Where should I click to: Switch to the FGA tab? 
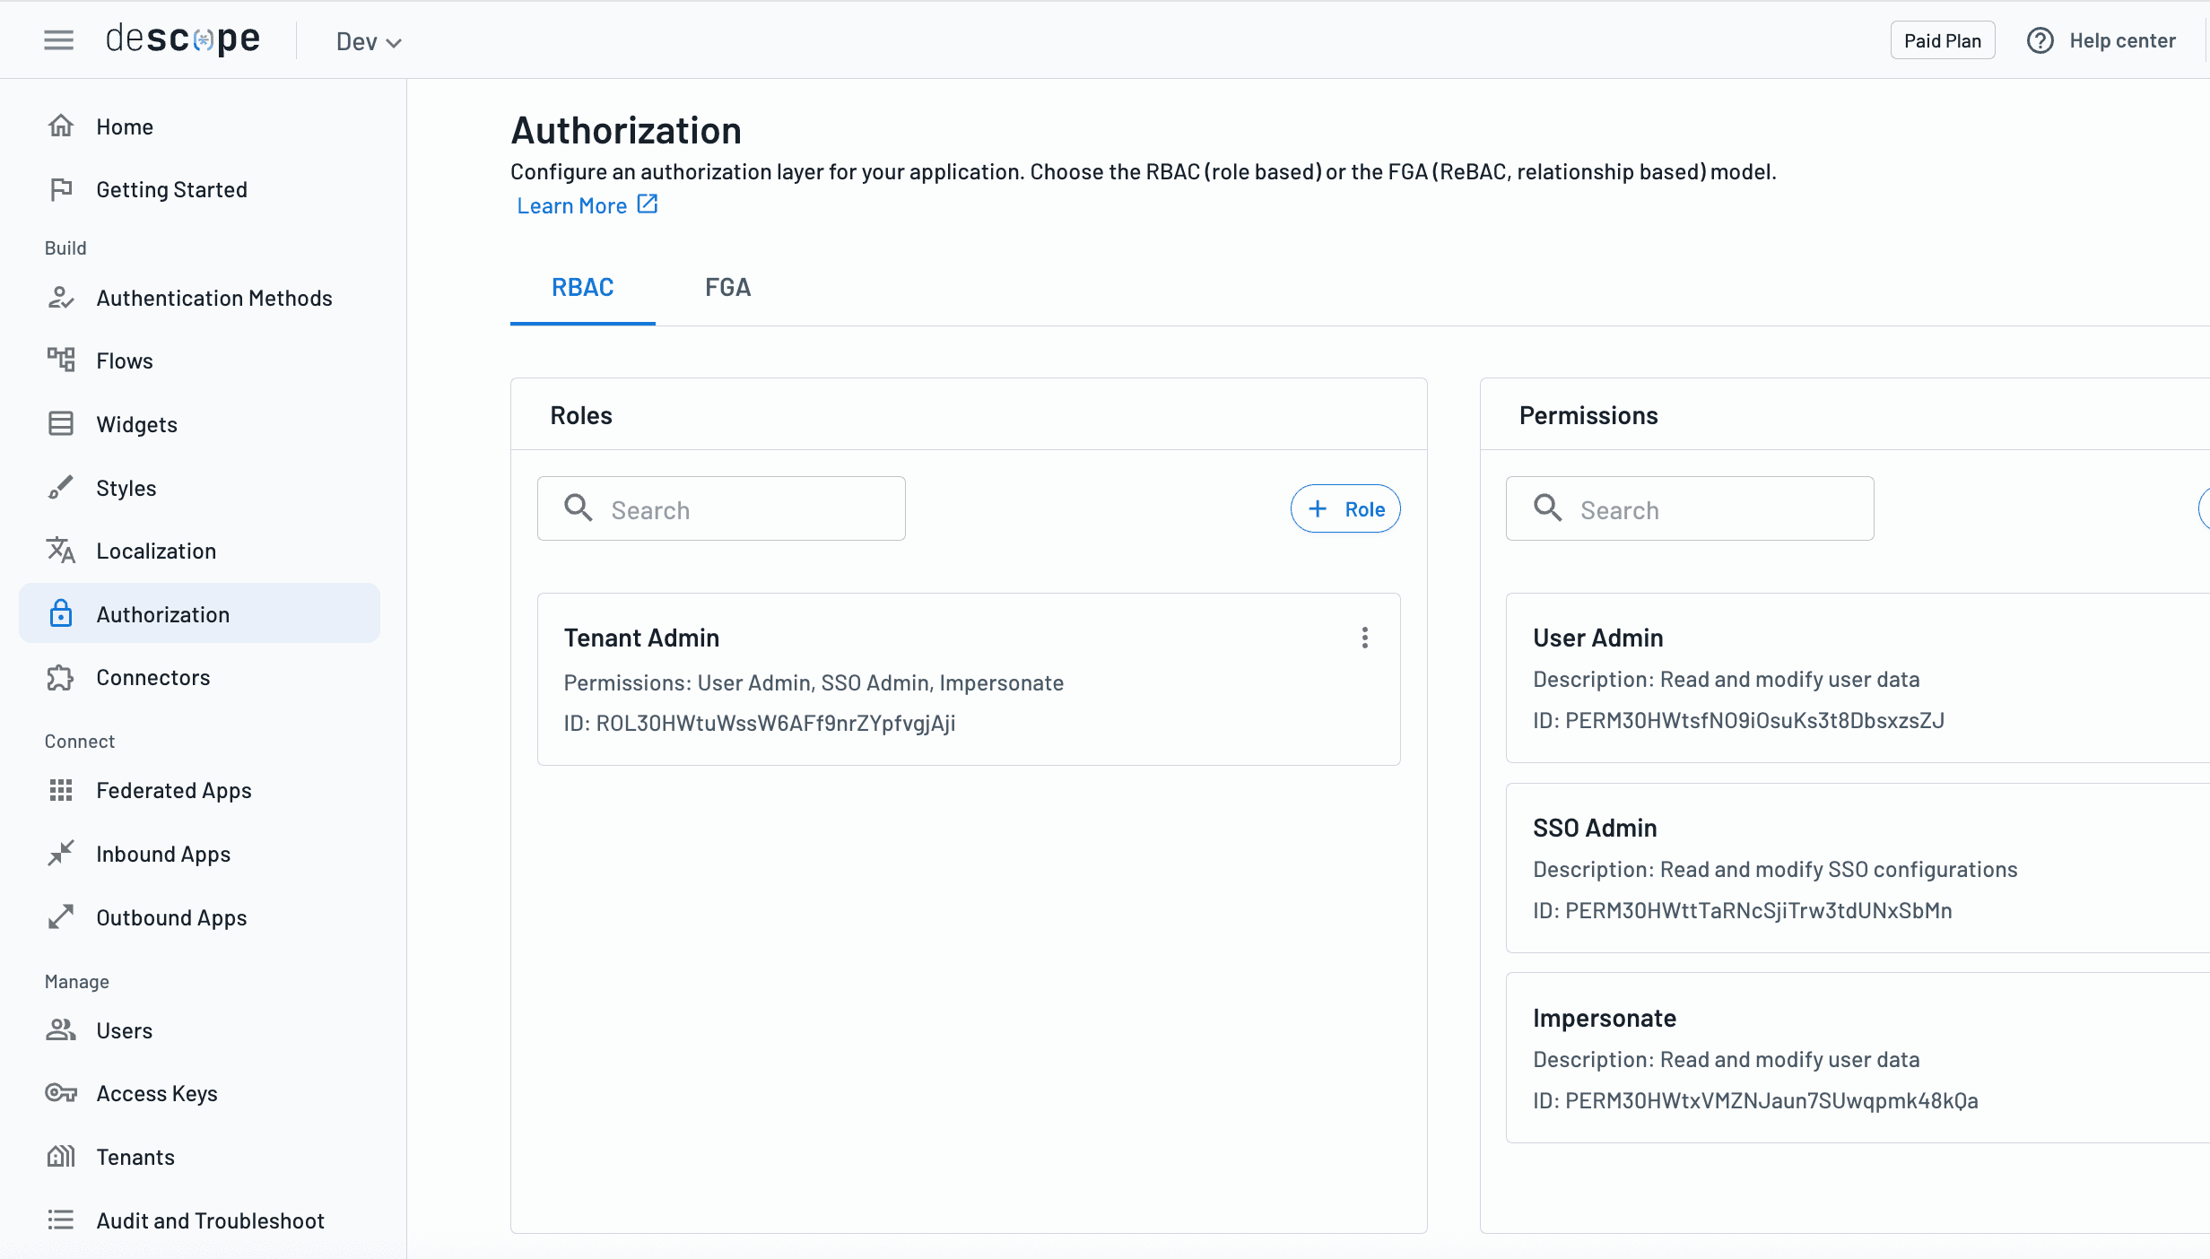[727, 287]
